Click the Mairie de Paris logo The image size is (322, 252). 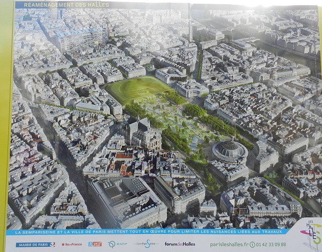click(x=35, y=244)
